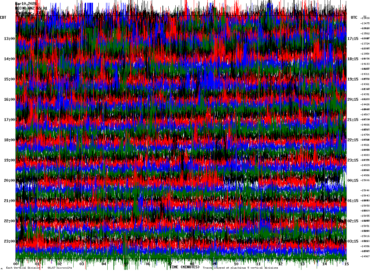Click the 22:15 UTC row label

353,140
